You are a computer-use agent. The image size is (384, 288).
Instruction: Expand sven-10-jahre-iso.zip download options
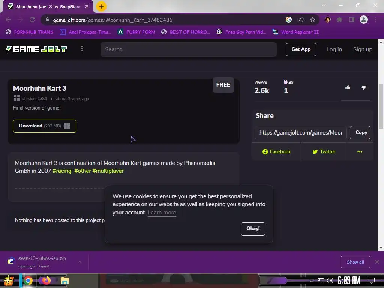coord(80,262)
